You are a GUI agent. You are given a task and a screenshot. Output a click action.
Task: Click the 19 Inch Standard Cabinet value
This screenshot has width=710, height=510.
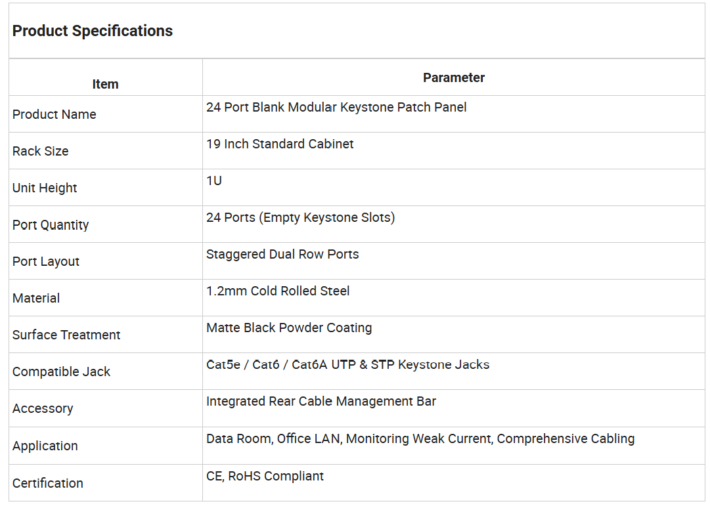(280, 144)
